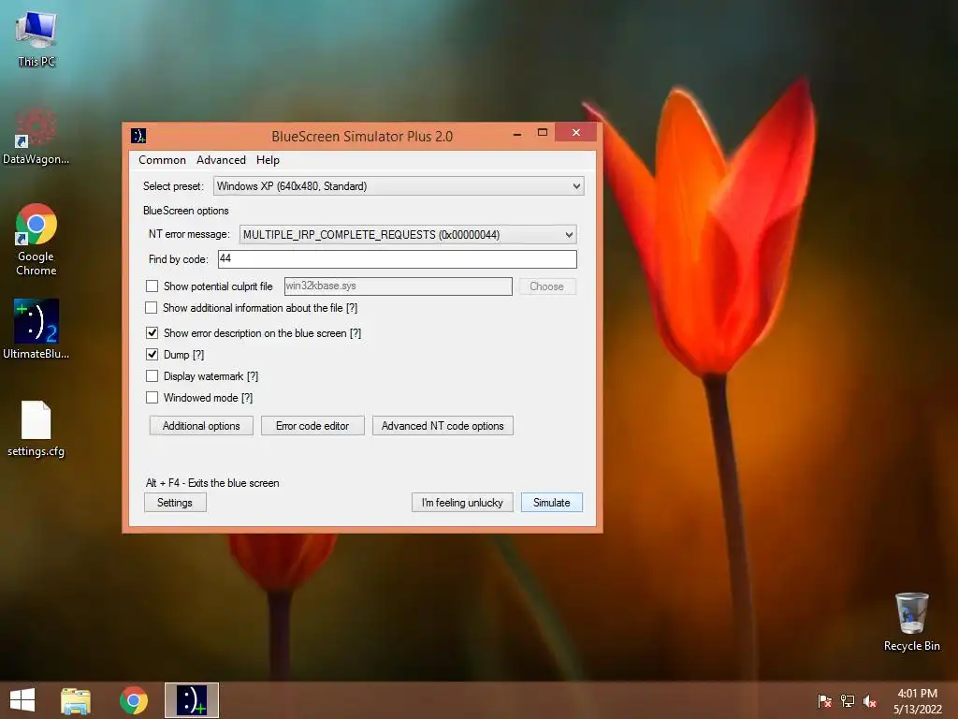Screen dimensions: 958x719
Task: Click I'm feeling unlucky button
Action: (x=462, y=503)
